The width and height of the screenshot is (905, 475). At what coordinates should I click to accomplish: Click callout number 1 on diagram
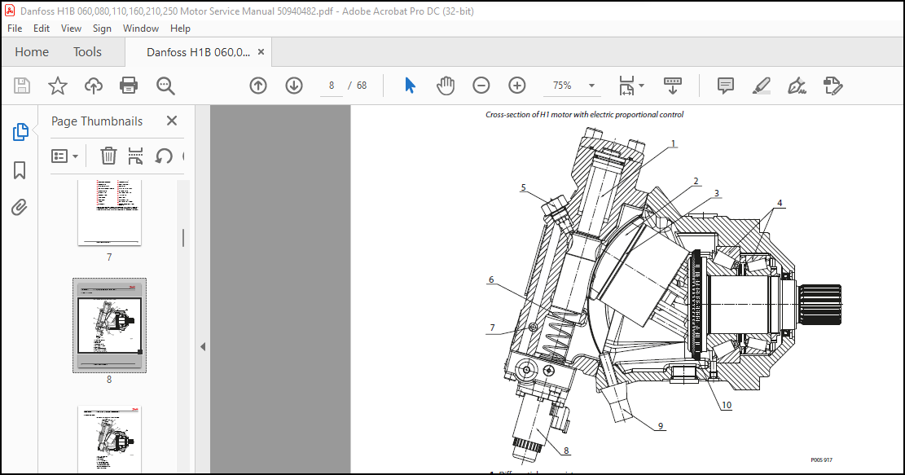pos(673,143)
